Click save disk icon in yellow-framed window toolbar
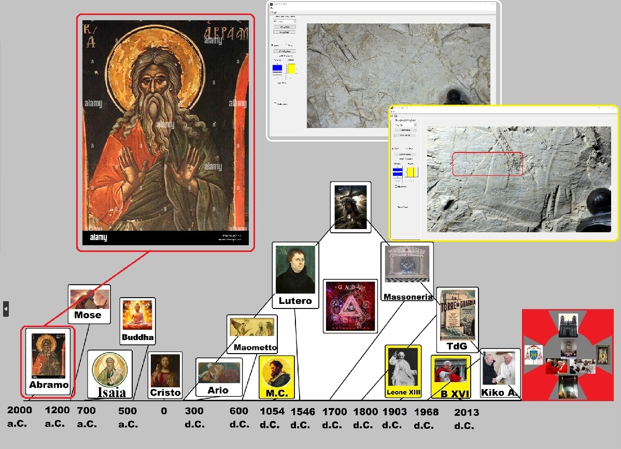This screenshot has width=621, height=449. 396,116
